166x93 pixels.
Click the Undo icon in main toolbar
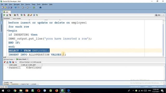coord(16,7)
